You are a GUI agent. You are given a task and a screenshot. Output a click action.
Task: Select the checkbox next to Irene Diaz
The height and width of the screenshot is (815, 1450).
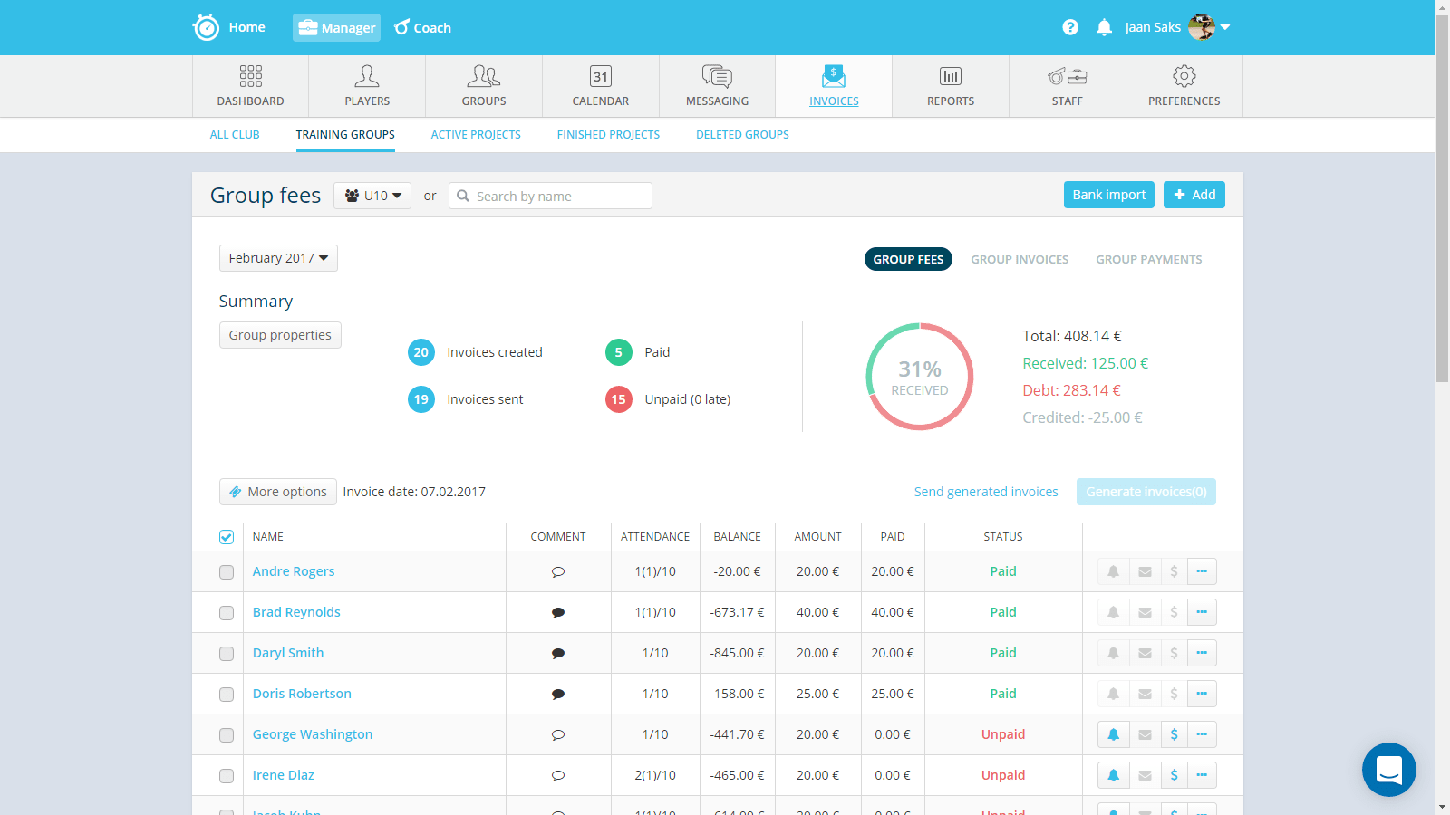point(227,776)
